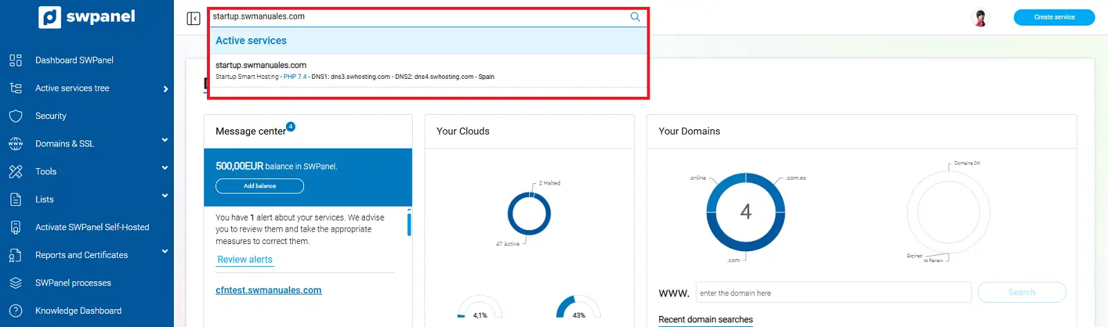This screenshot has height=327, width=1108.
Task: Click the Message center notification badge
Action: 291,127
